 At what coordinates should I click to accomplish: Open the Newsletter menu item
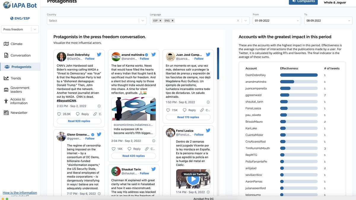[19, 113]
